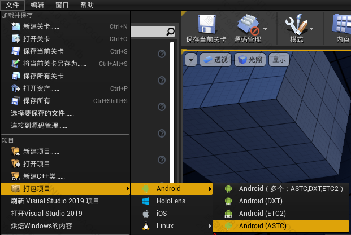Viewport: 351px width, 235px height.
Task: Click the 新建关卡 menu icon
Action: pos(15,26)
